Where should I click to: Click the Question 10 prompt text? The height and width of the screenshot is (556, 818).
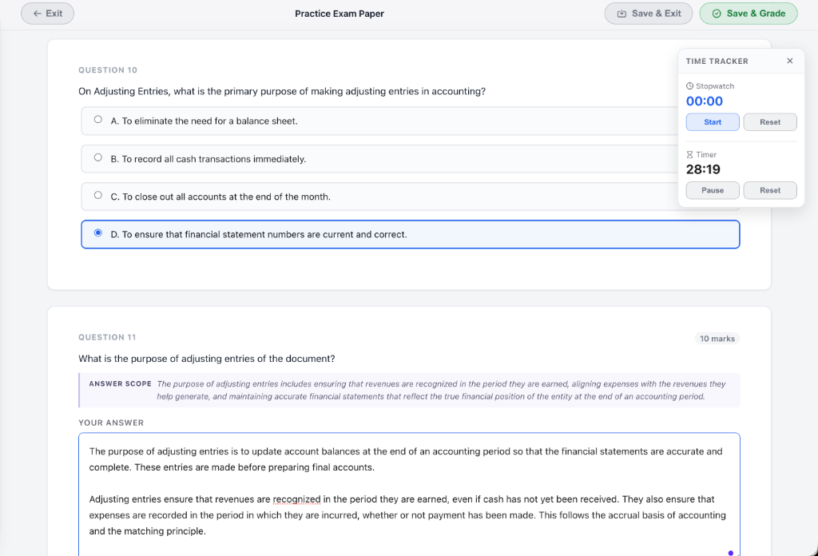click(282, 91)
